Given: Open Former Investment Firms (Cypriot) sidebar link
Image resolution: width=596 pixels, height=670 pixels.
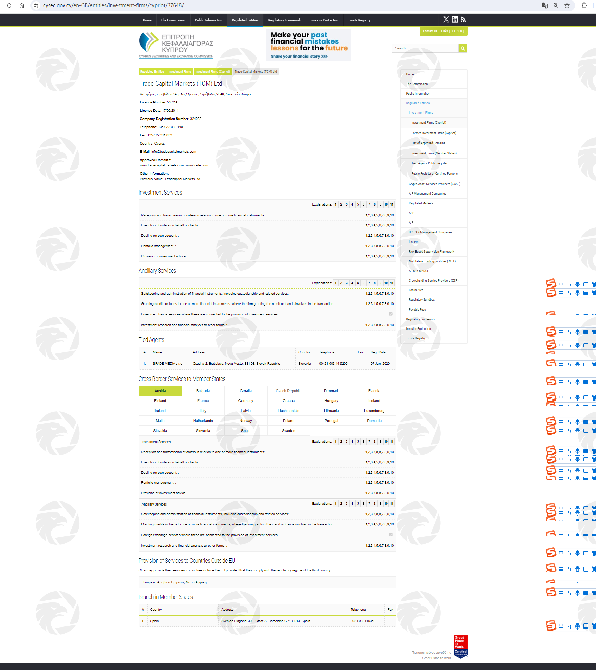Looking at the screenshot, I should coord(434,133).
